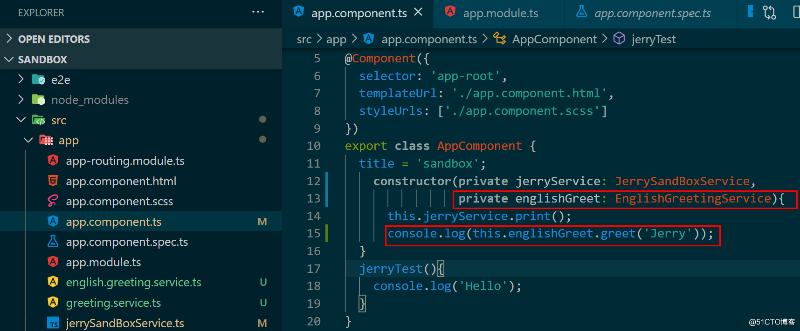Click line number 12 in the gutter
The width and height of the screenshot is (800, 331).
(313, 181)
